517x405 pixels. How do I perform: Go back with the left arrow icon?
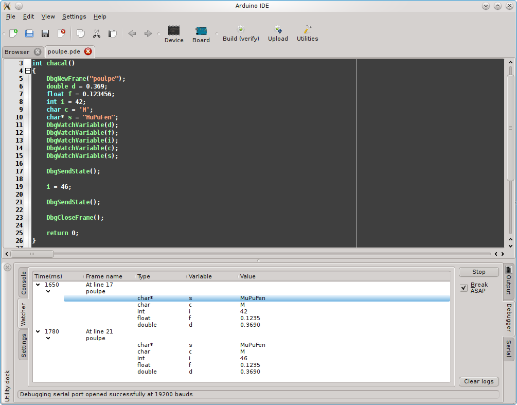coord(132,33)
